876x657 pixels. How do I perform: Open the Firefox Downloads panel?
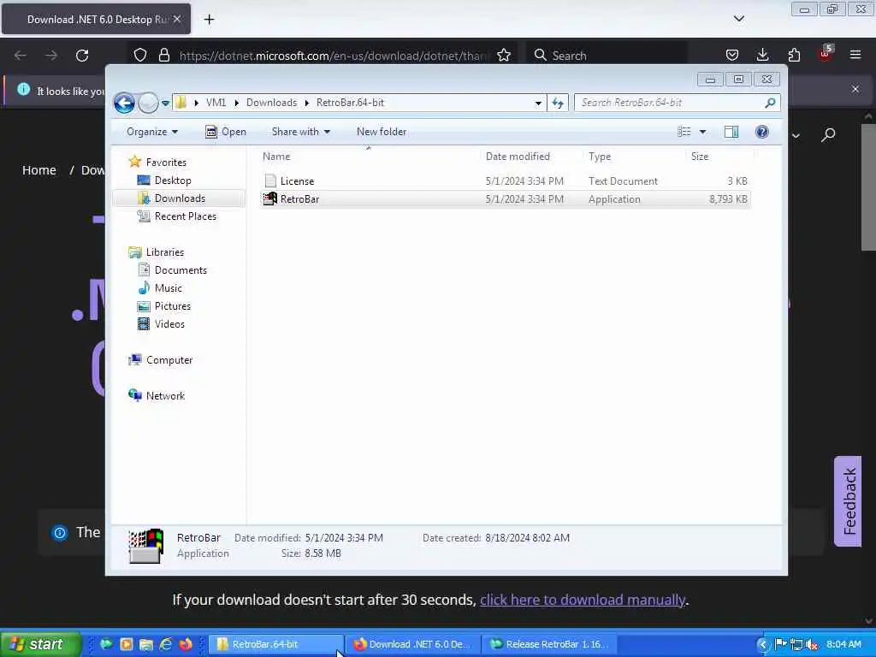762,55
